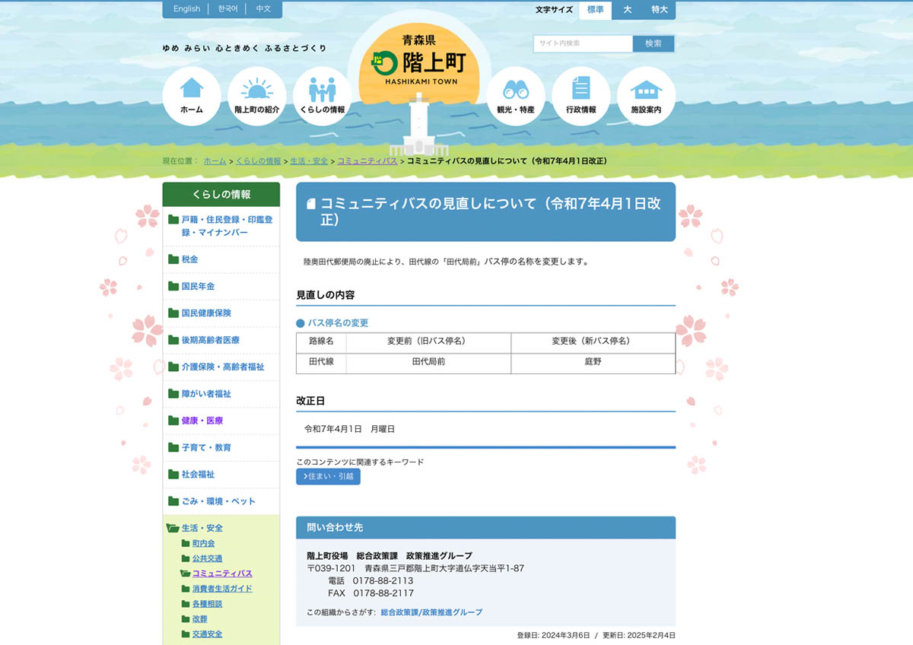Open 国民健康保険 sidebar link

(206, 313)
